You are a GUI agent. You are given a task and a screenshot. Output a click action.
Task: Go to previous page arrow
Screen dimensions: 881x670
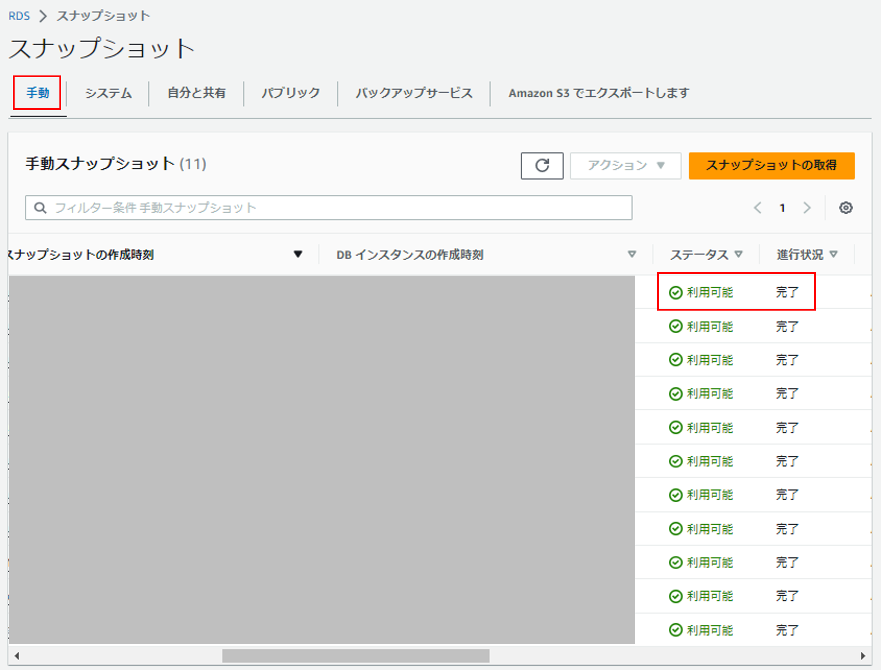coord(757,208)
